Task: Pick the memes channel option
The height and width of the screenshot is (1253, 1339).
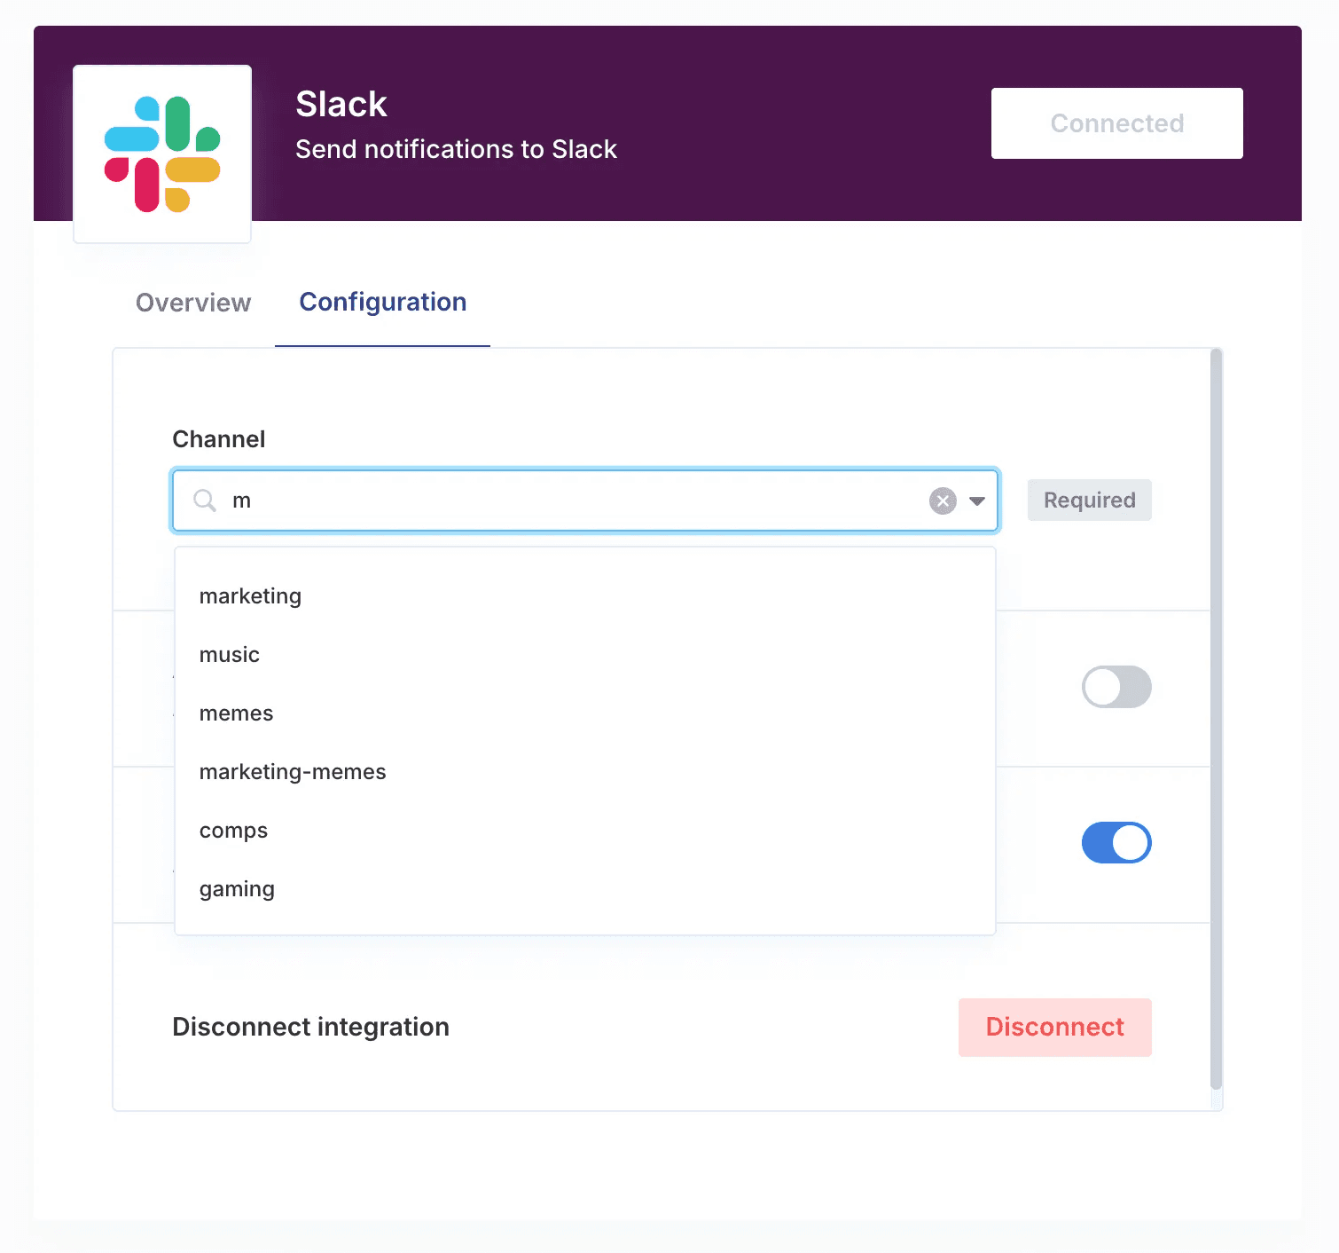Action: pos(236,713)
